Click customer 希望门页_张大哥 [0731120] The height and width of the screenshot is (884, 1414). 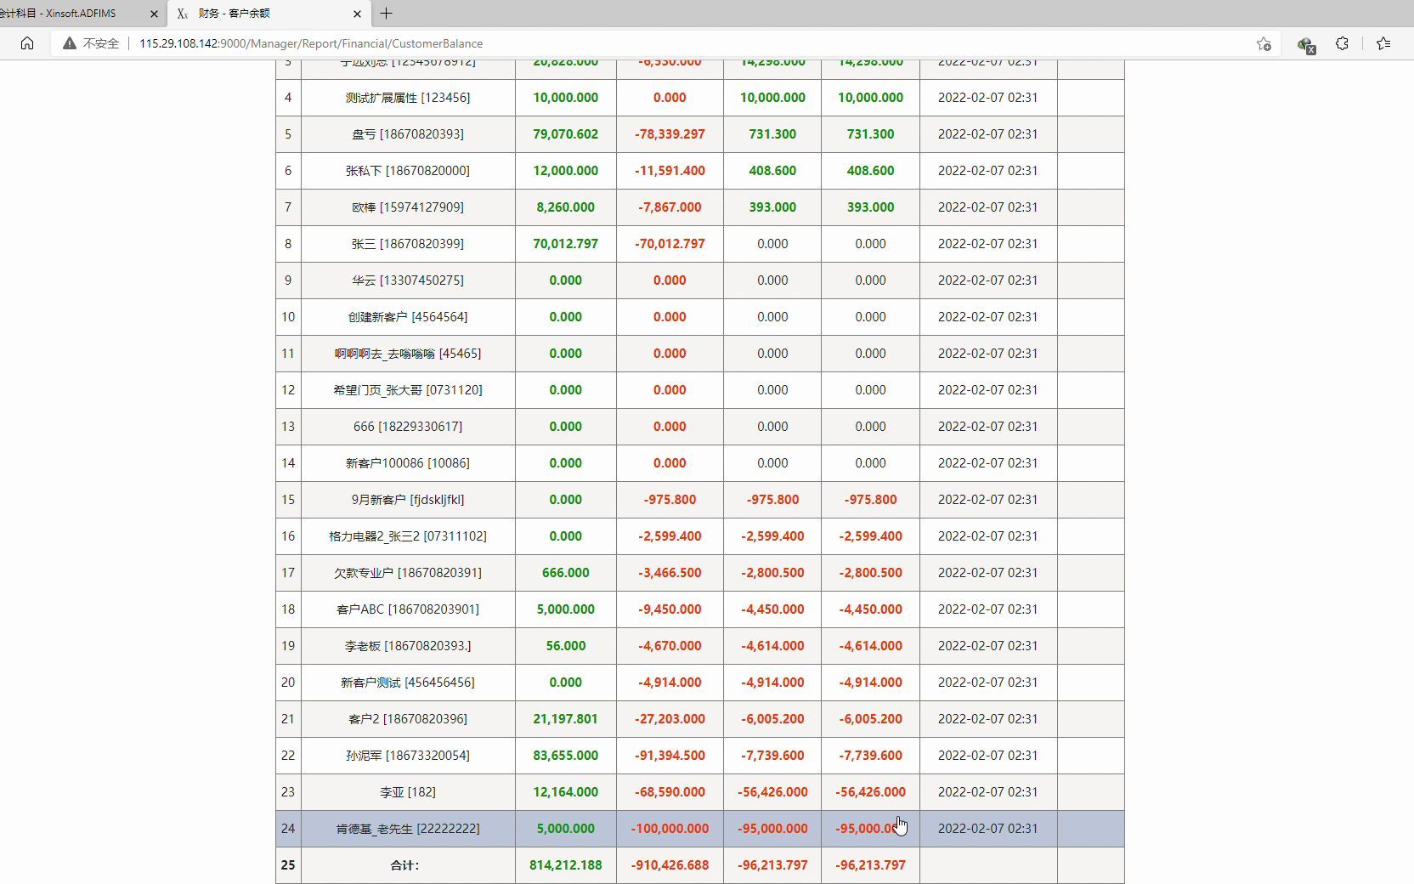point(408,390)
